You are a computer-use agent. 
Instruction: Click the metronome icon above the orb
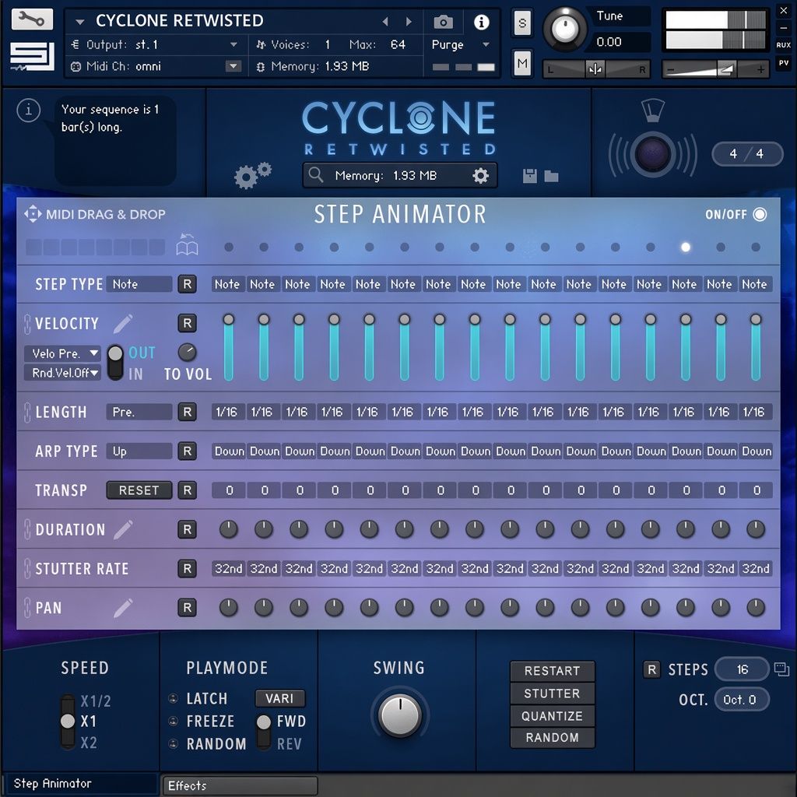pos(653,110)
